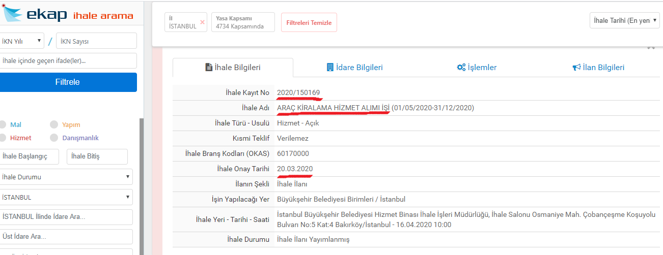The width and height of the screenshot is (663, 255).
Task: Click the megaphone icon on İlan Bilgileri
Action: tap(577, 67)
